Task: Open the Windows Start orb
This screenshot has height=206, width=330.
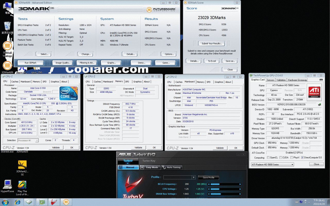Action: (5, 202)
